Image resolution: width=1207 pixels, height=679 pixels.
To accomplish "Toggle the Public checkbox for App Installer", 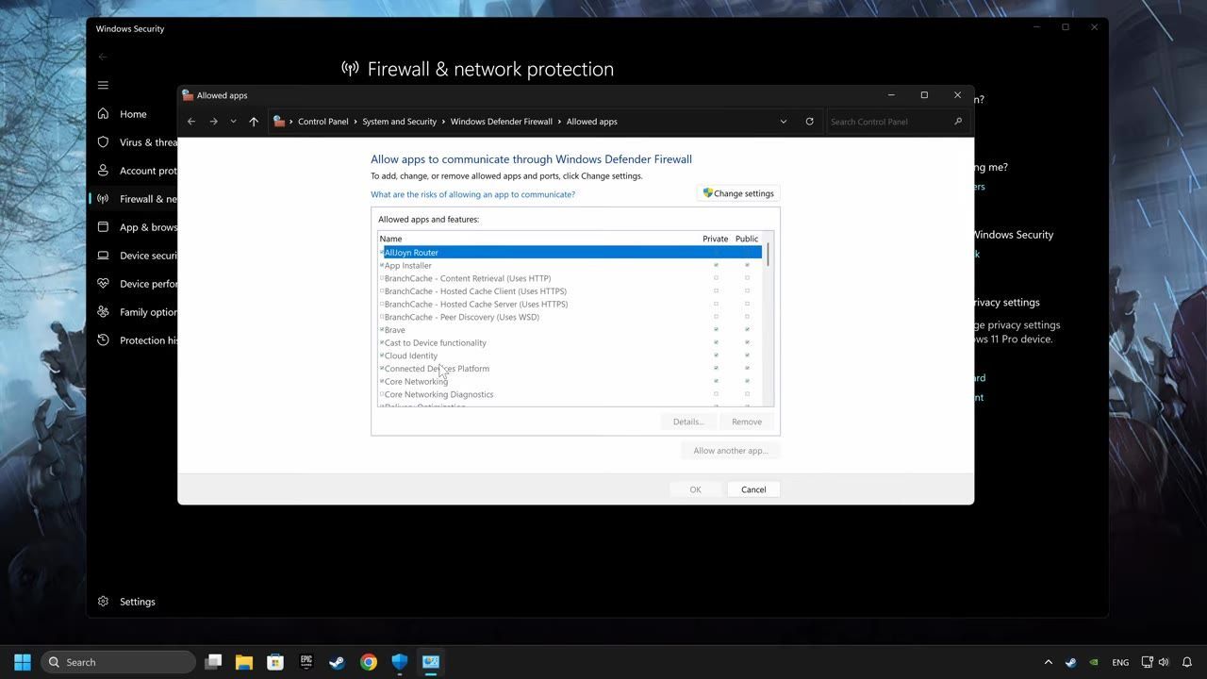I will [x=747, y=266].
